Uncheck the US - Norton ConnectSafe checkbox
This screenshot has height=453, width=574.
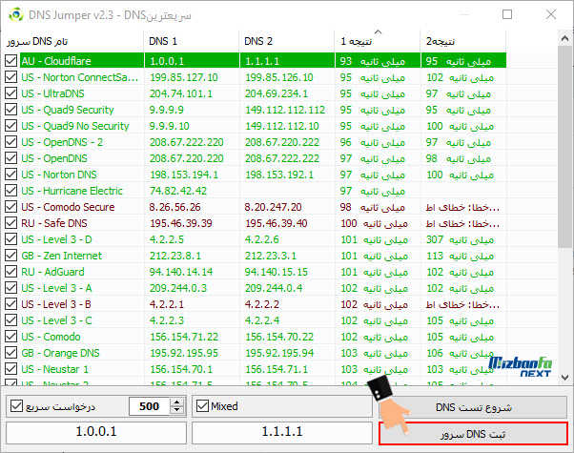click(x=11, y=77)
